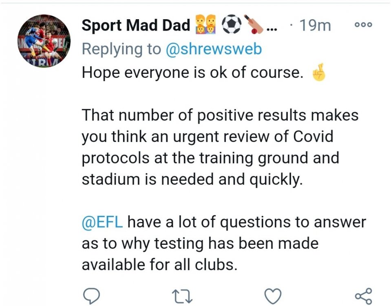
Task: Open the Sport Mad Dad profile picture
Action: [44, 41]
